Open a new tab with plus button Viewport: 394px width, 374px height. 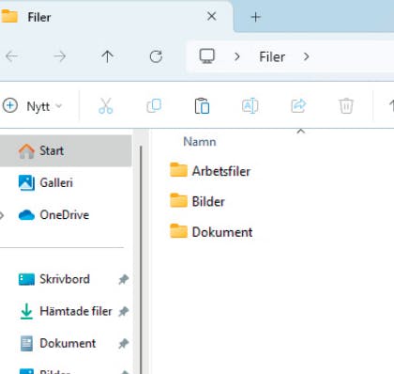[x=256, y=17]
